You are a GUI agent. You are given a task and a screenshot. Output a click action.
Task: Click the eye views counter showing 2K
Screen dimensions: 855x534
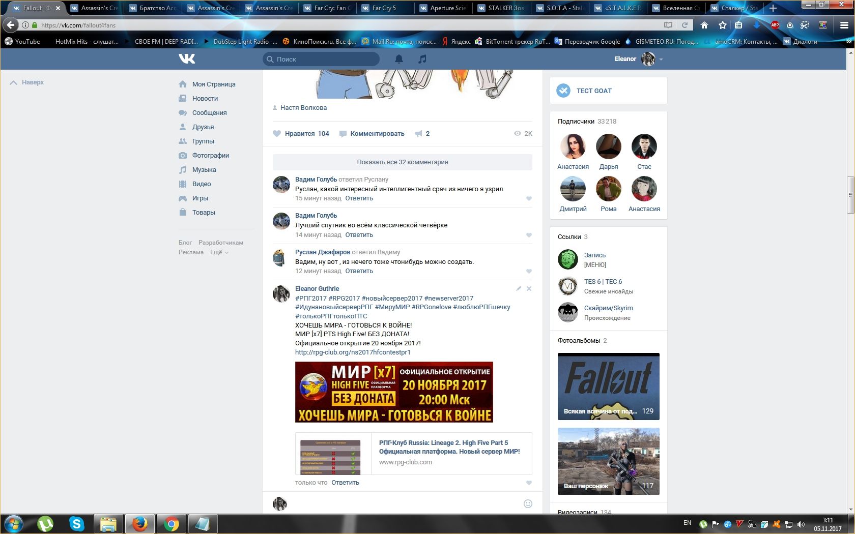point(523,134)
